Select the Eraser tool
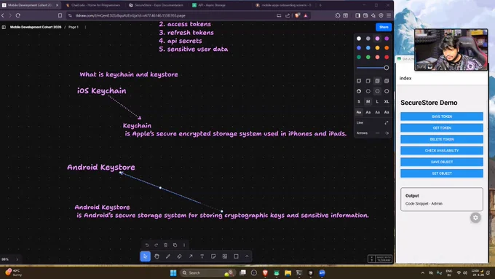The image size is (495, 279). 179,256
